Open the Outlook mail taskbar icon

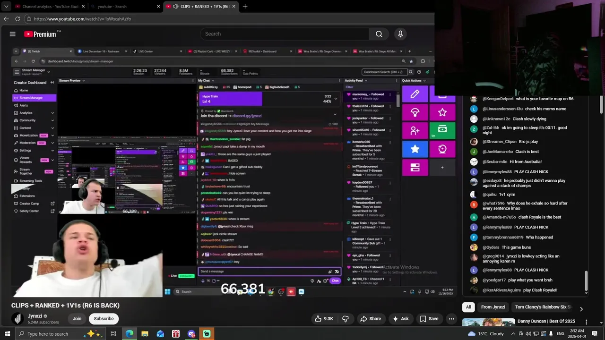tap(160, 334)
